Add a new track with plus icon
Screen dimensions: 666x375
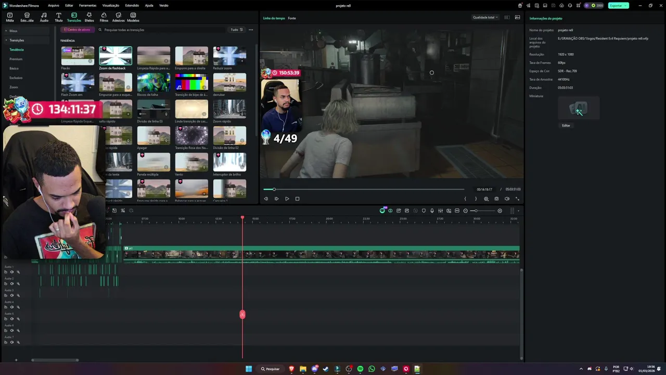(x=16, y=360)
